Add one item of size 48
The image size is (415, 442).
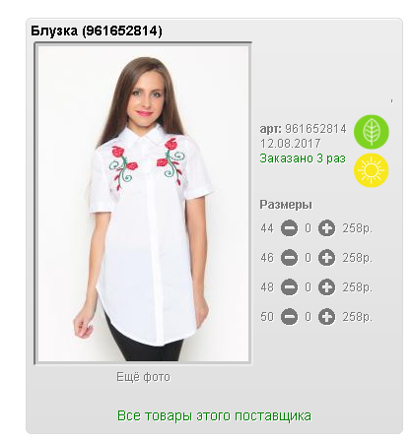[x=326, y=287]
